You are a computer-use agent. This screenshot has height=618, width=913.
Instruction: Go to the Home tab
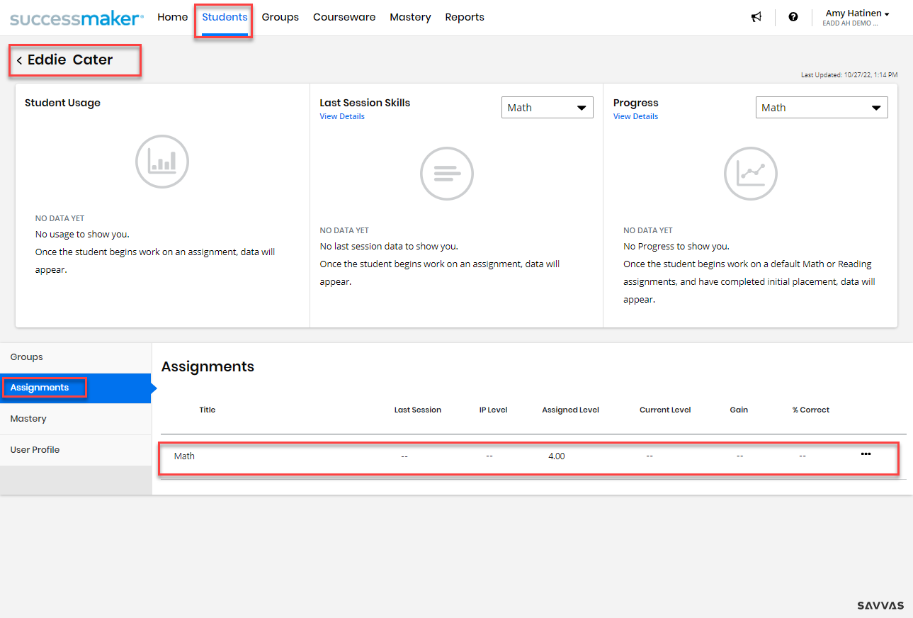tap(173, 17)
